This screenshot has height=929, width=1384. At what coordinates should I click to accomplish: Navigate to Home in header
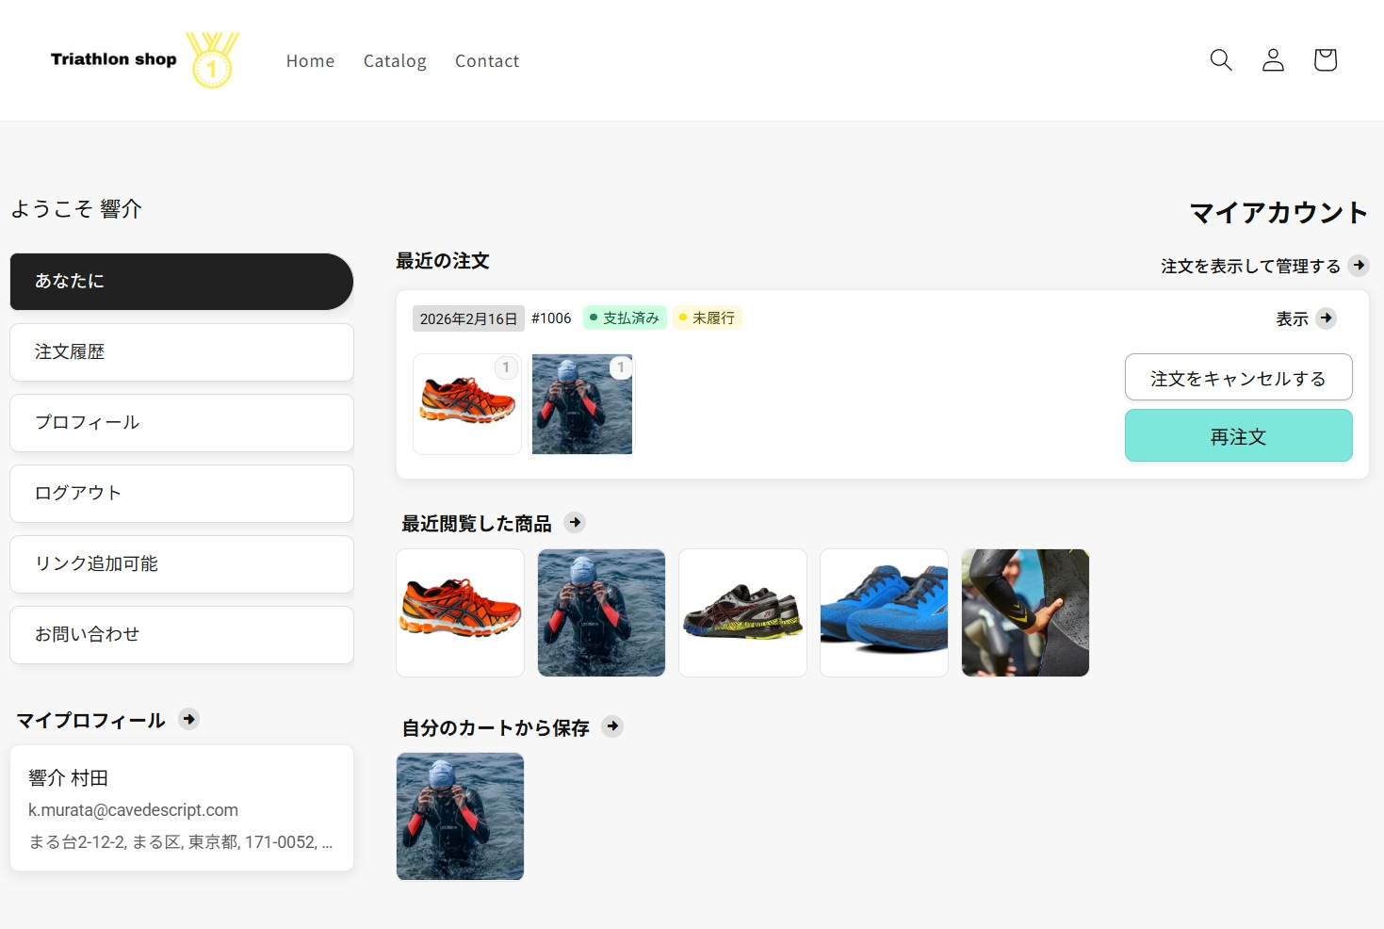[x=310, y=61]
